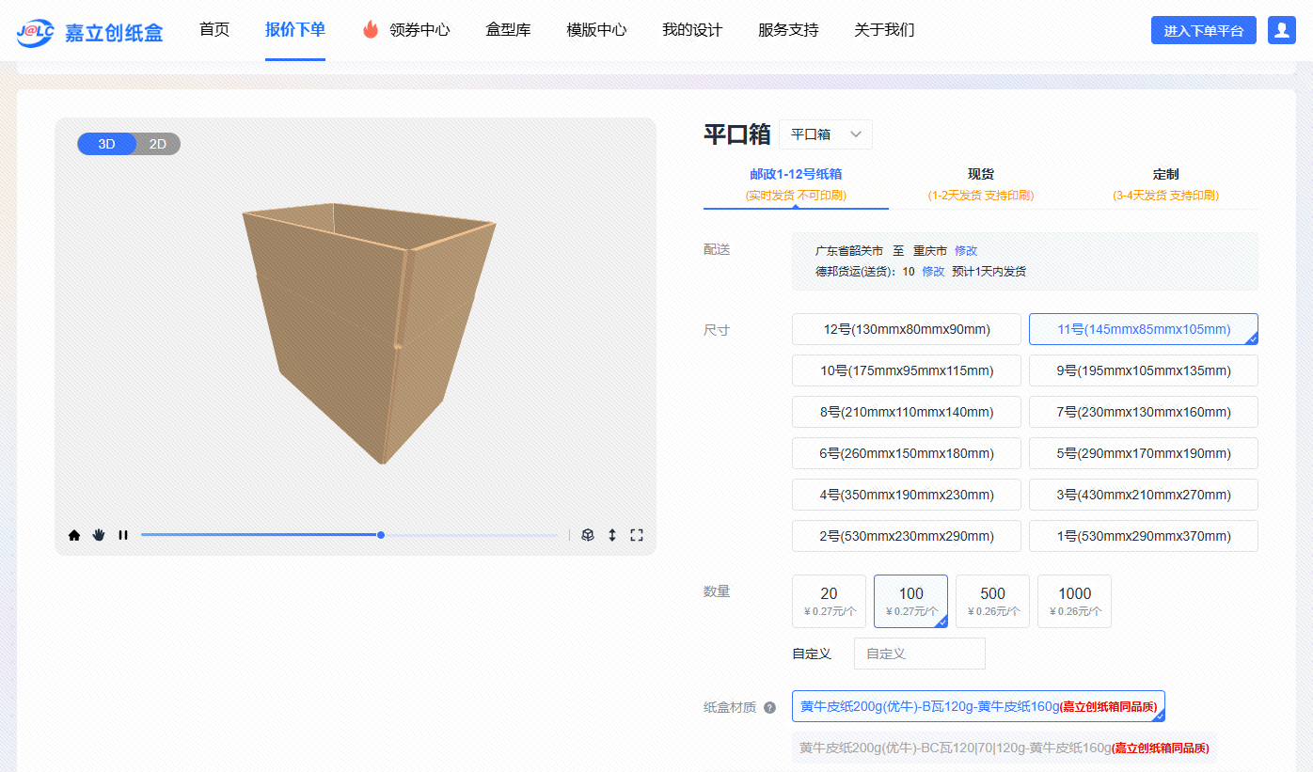1313x772 pixels.
Task: Select the hand pan tool icon
Action: [99, 535]
